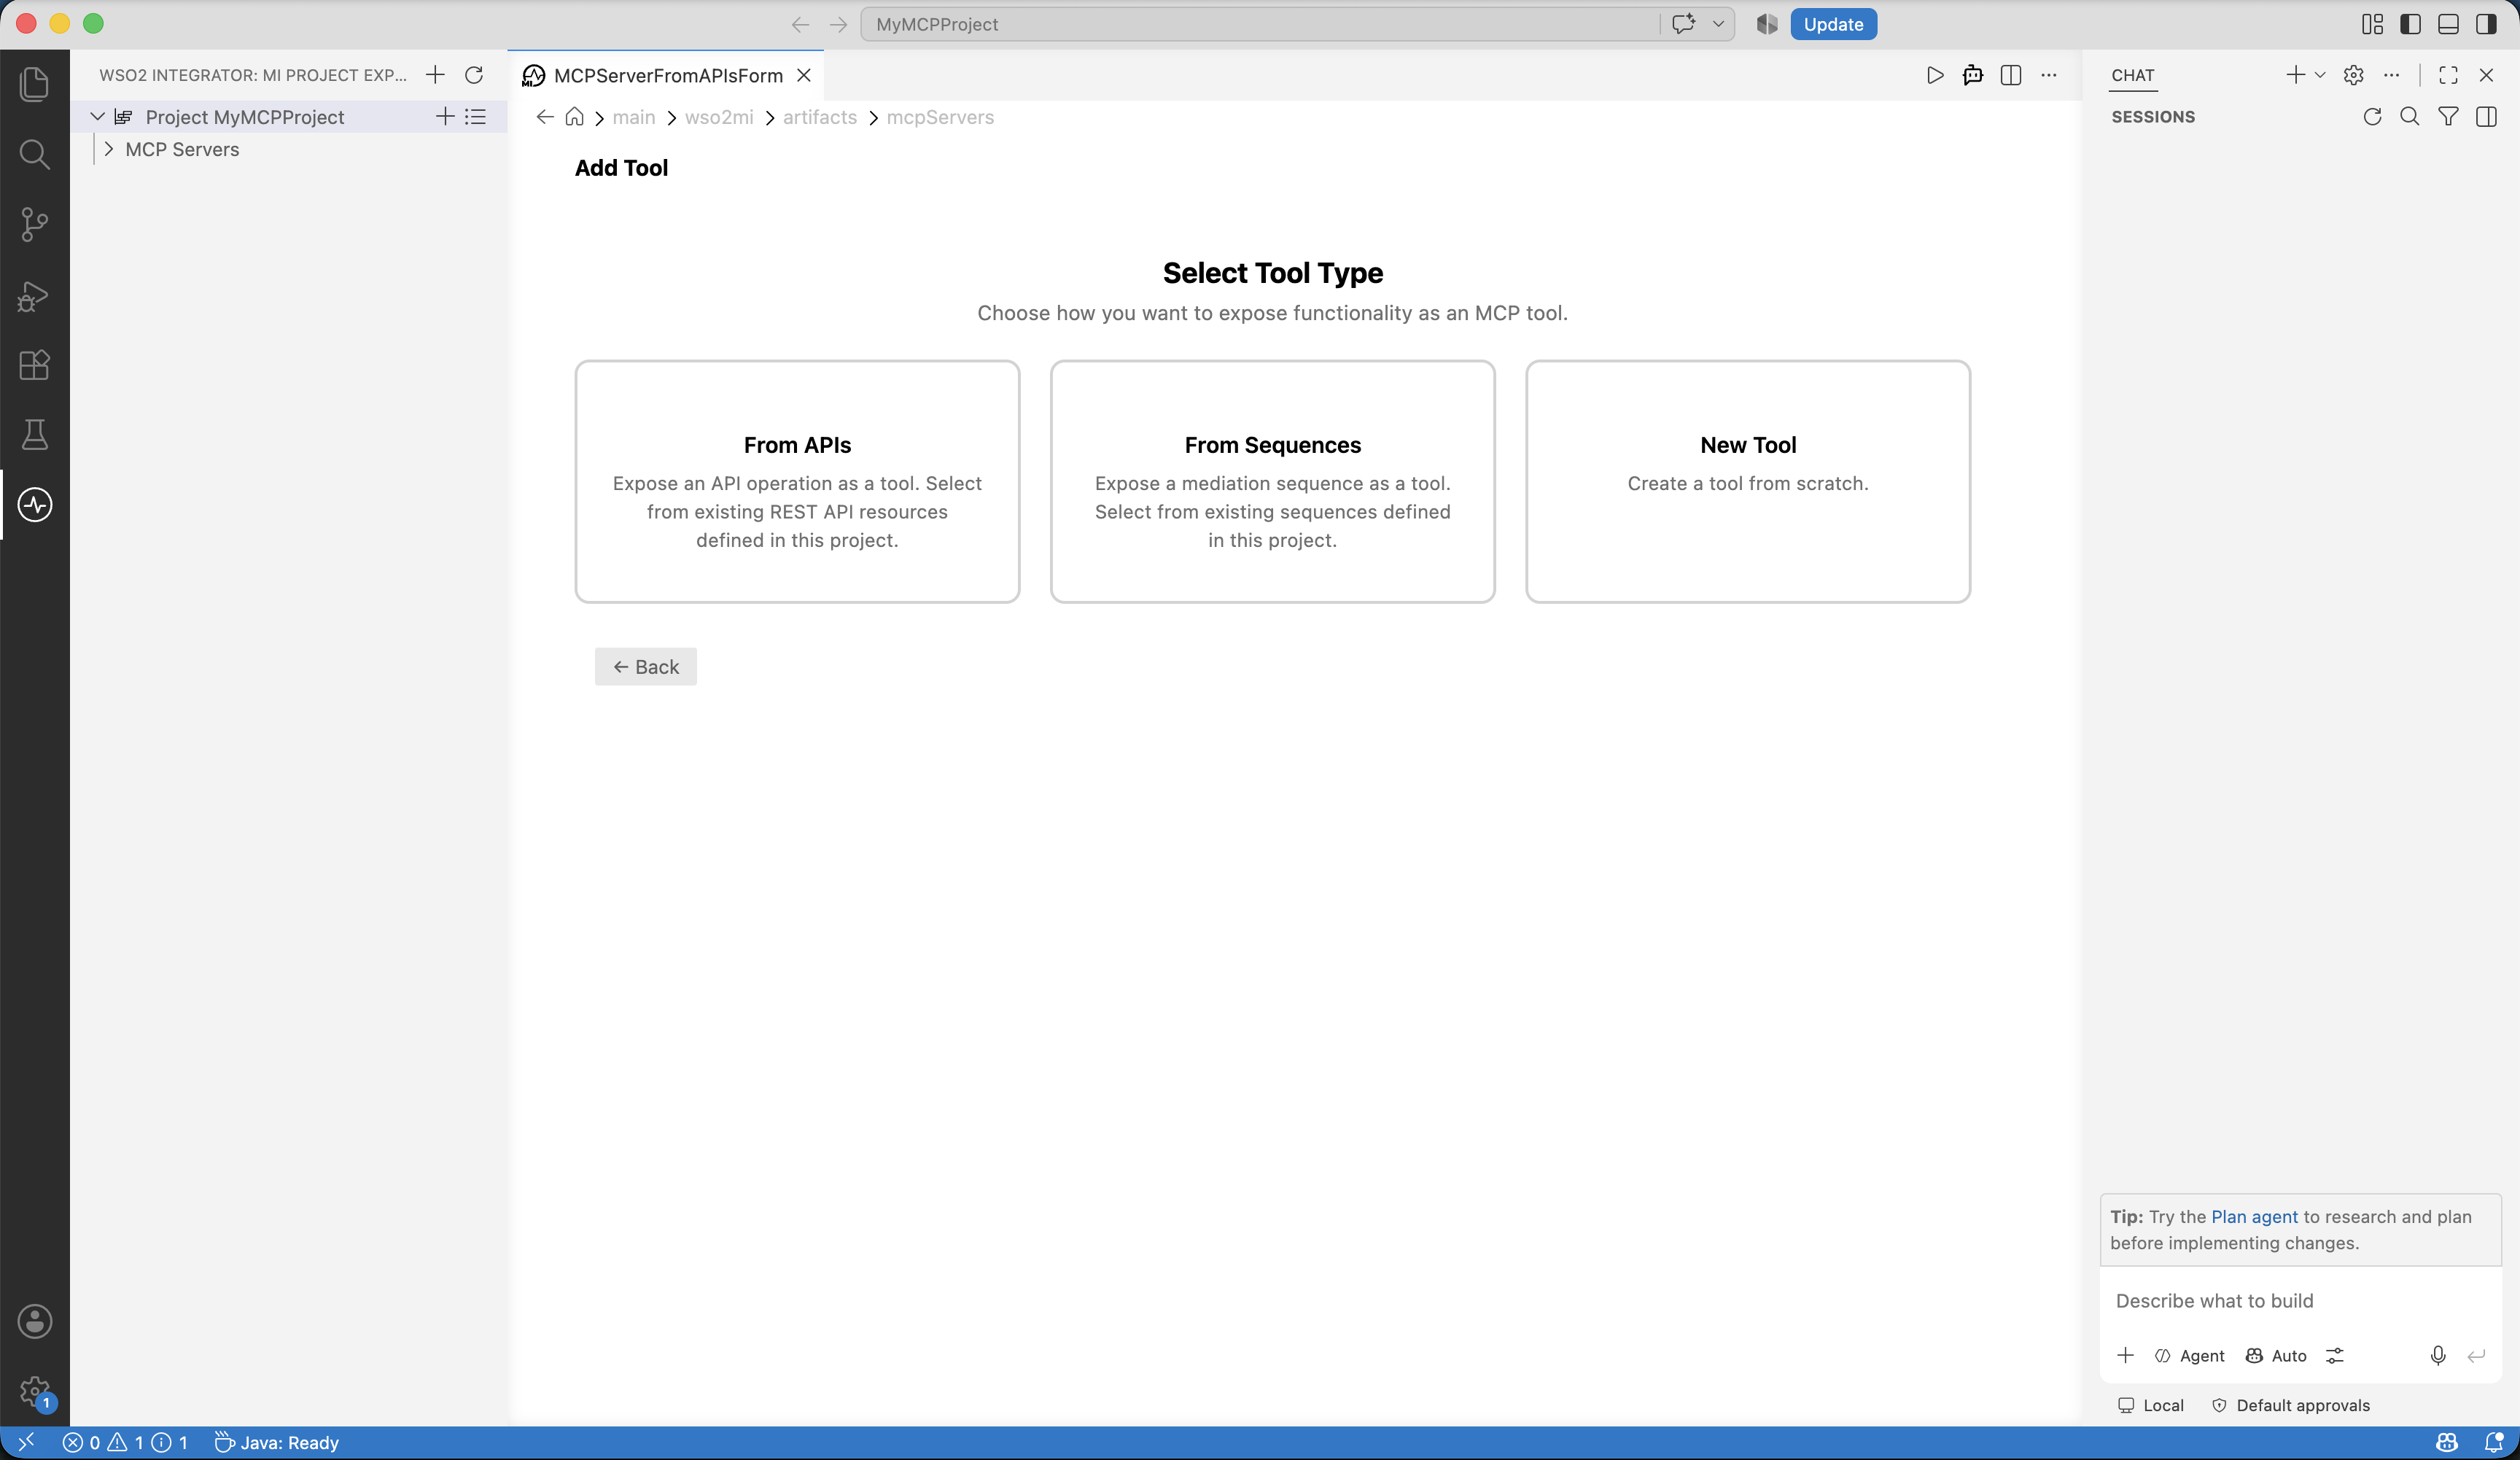Image resolution: width=2520 pixels, height=1460 pixels.
Task: Open chat settings gear
Action: click(x=2354, y=75)
